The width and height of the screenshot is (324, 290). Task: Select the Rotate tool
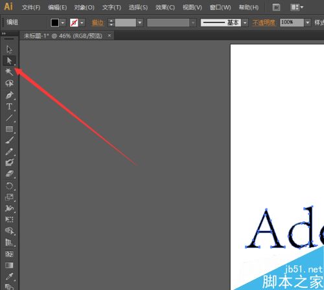point(9,186)
